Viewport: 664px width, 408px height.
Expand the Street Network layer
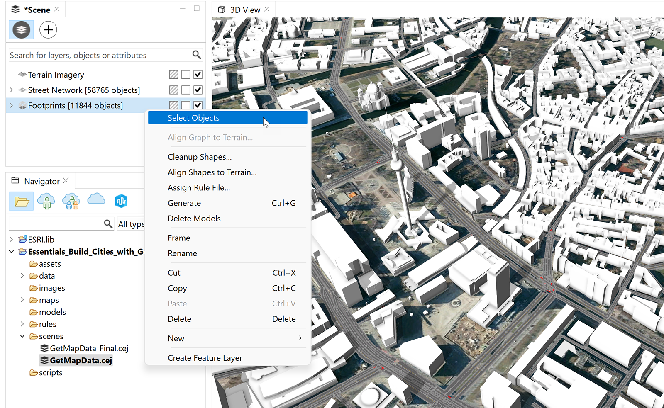[10, 90]
